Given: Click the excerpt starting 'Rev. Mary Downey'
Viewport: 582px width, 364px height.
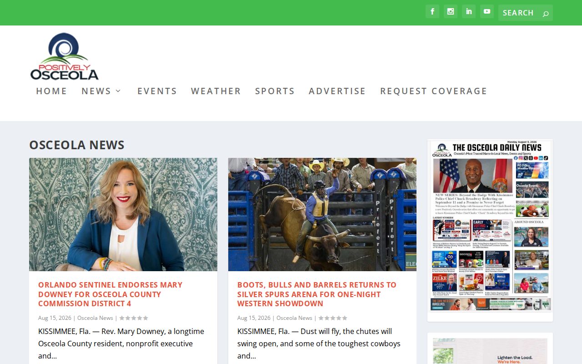Looking at the screenshot, I should tap(121, 344).
